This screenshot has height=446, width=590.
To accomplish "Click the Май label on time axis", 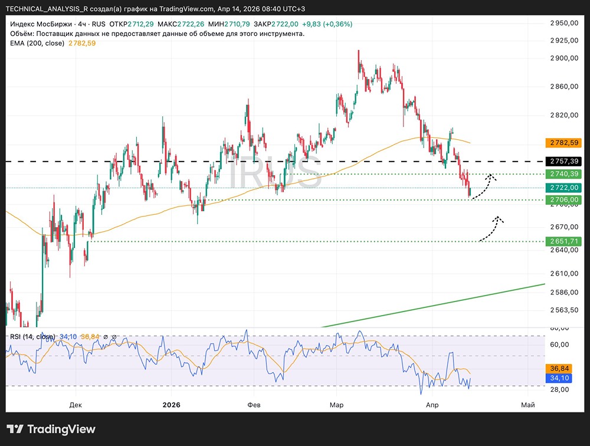I will coord(528,405).
